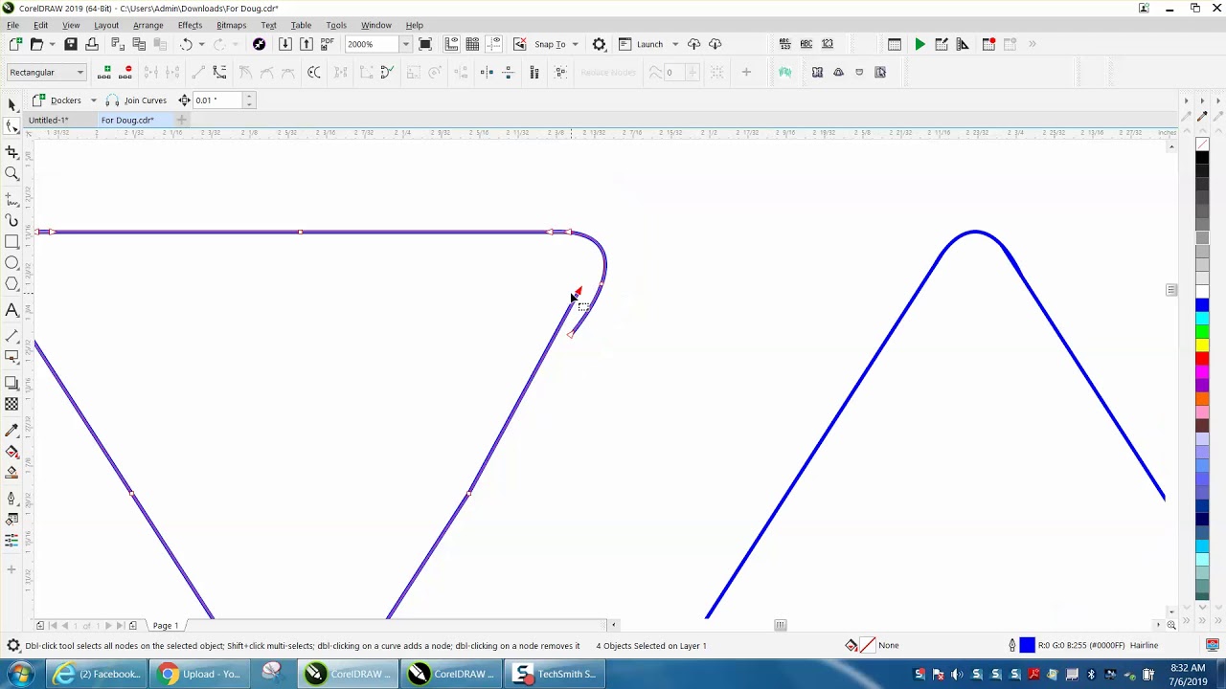This screenshot has width=1226, height=689.
Task: Toggle the show rulers button
Action: (x=451, y=44)
